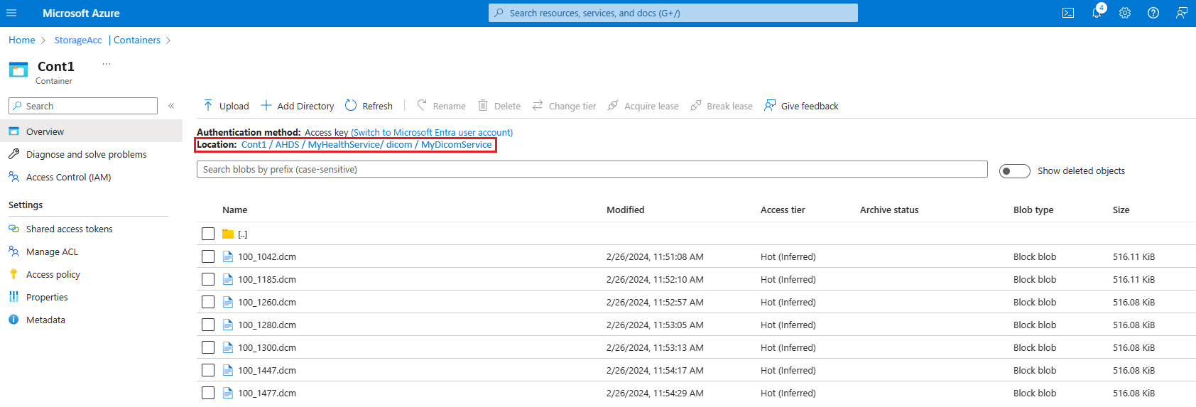This screenshot has width=1196, height=407.
Task: Click Access Control (IAM) people icon
Action: pyautogui.click(x=14, y=177)
